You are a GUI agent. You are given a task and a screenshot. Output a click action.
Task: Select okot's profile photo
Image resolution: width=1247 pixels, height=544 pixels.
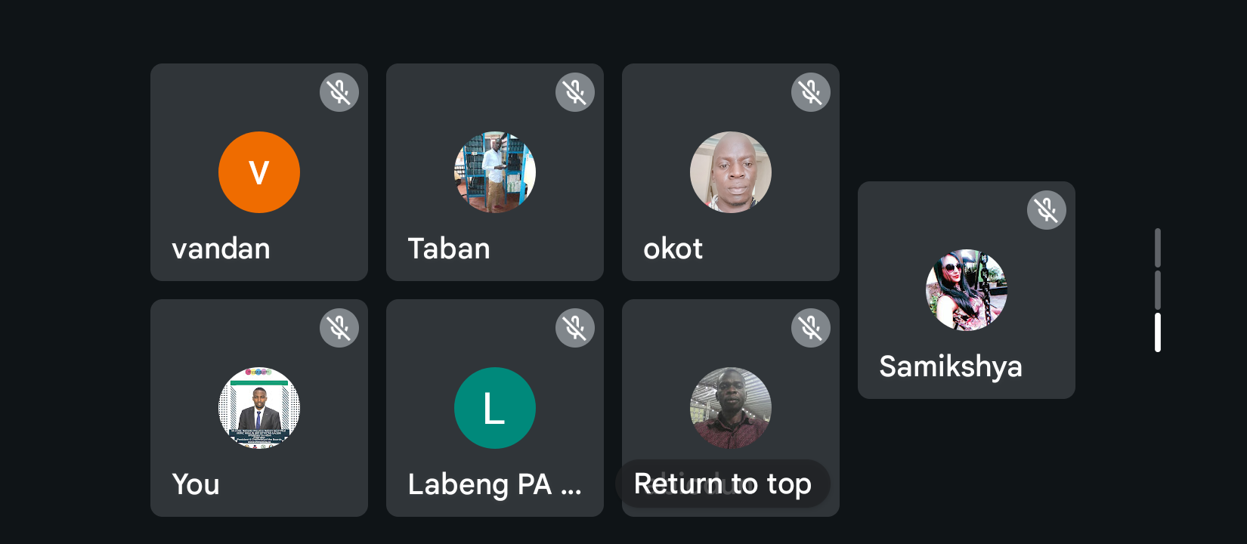(x=731, y=172)
